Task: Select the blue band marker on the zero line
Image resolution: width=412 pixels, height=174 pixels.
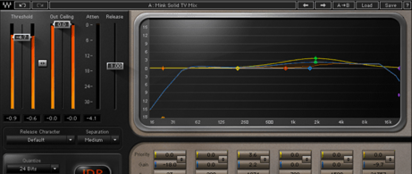Action: [310, 68]
